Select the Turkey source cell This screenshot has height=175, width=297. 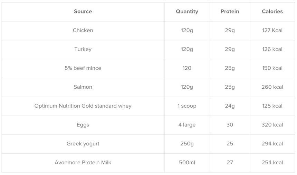click(83, 49)
